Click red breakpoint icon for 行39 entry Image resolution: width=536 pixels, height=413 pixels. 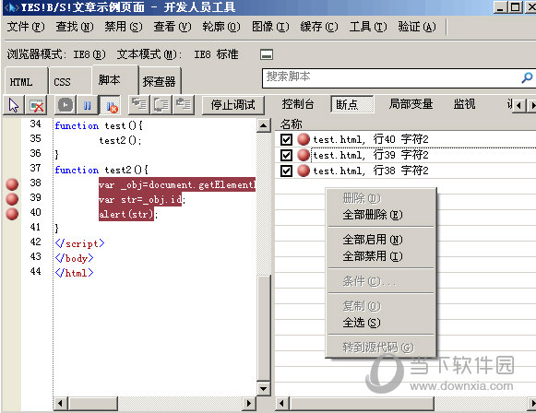304,155
